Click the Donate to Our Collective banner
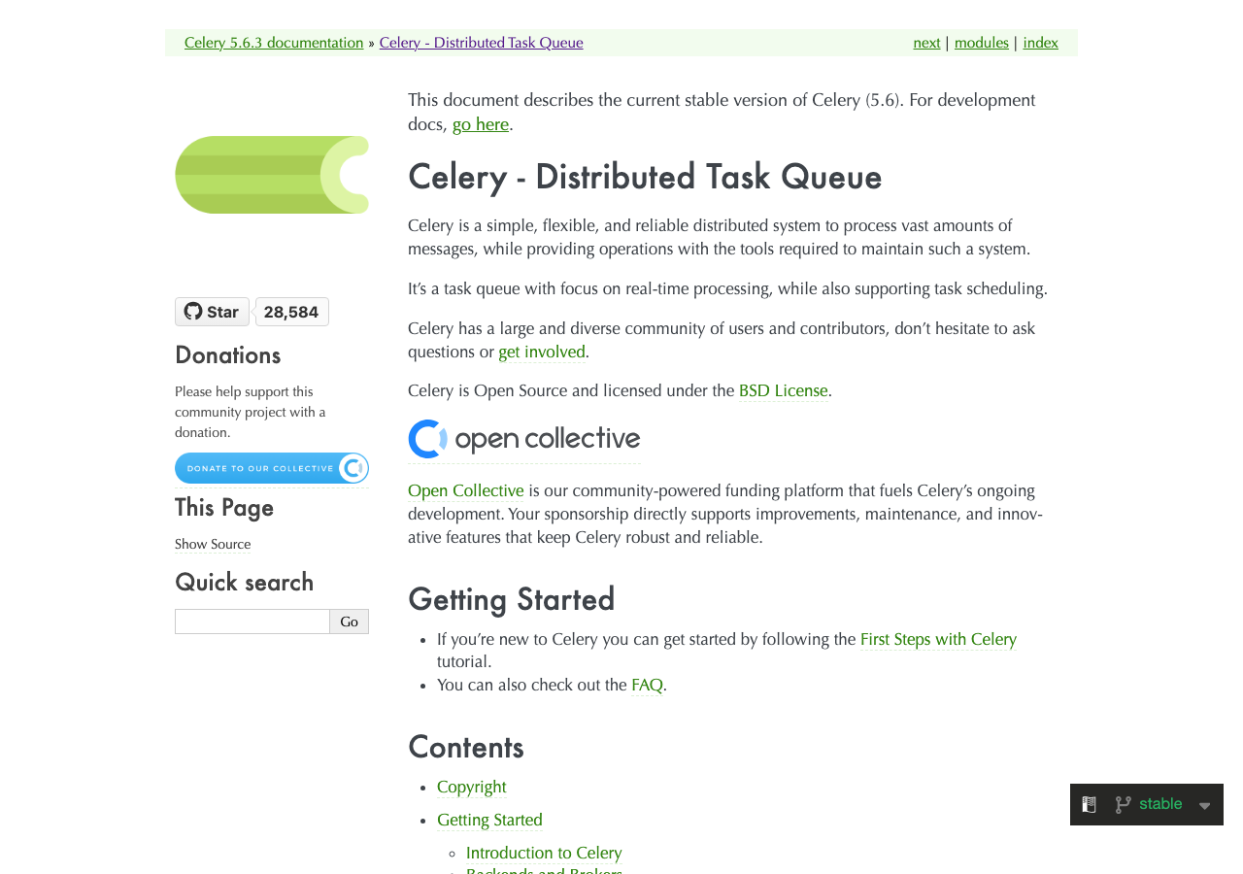The width and height of the screenshot is (1243, 874). (272, 468)
